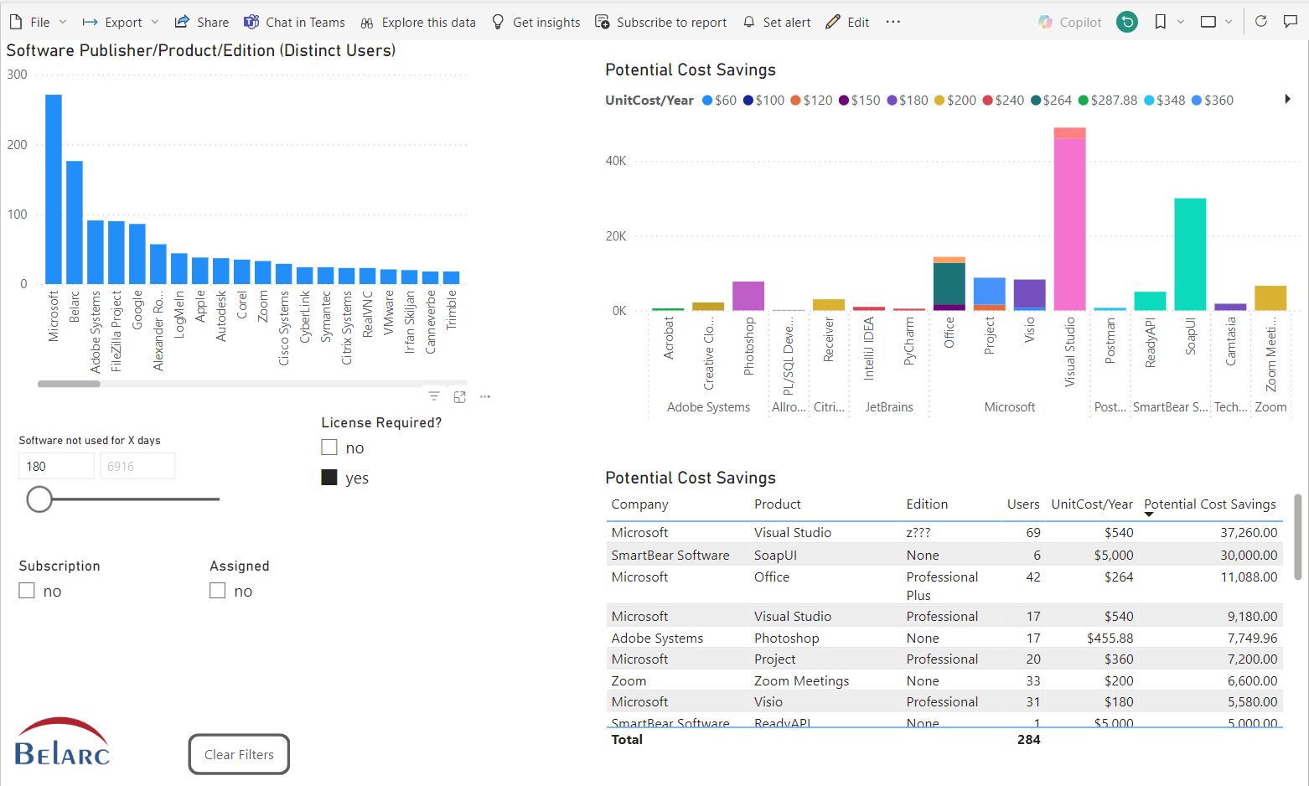The image size is (1309, 786).
Task: Open the filter icon below bar chart
Action: coord(433,396)
